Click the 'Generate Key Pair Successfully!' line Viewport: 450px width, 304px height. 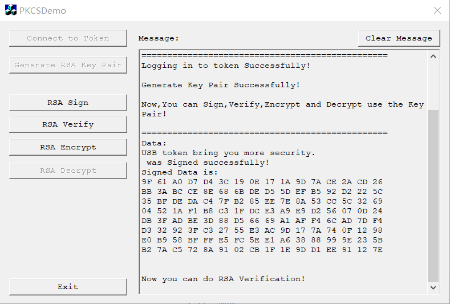[220, 85]
